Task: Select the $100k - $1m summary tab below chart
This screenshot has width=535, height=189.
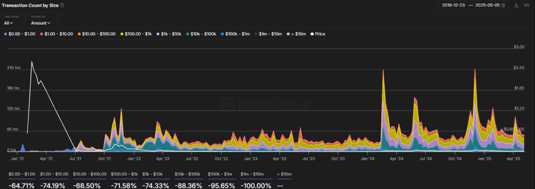Action: tap(222, 174)
